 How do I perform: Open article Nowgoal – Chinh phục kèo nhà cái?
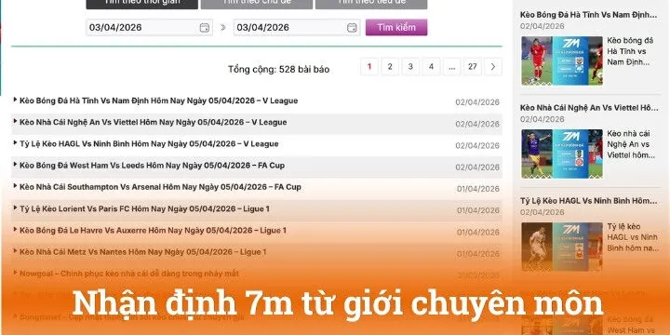tap(129, 274)
